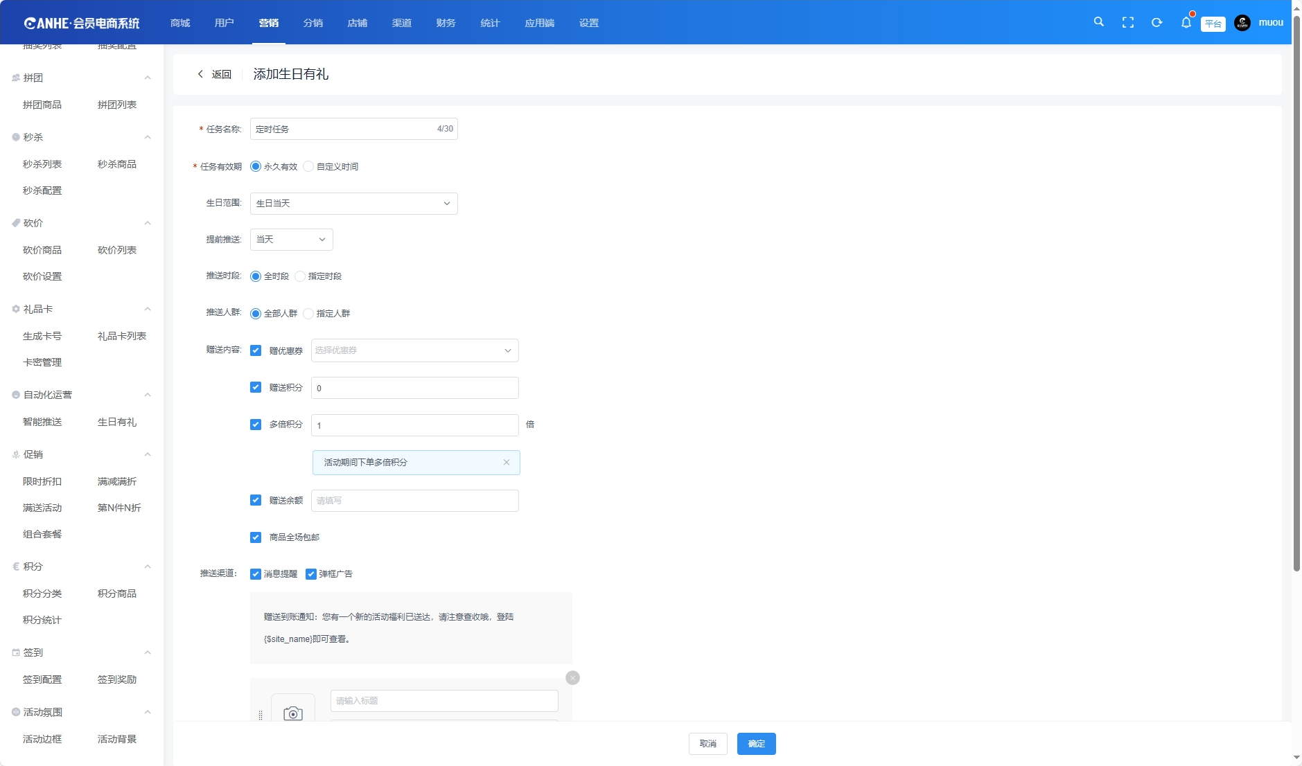
Task: Open the 选择优惠券 dropdown
Action: 414,350
